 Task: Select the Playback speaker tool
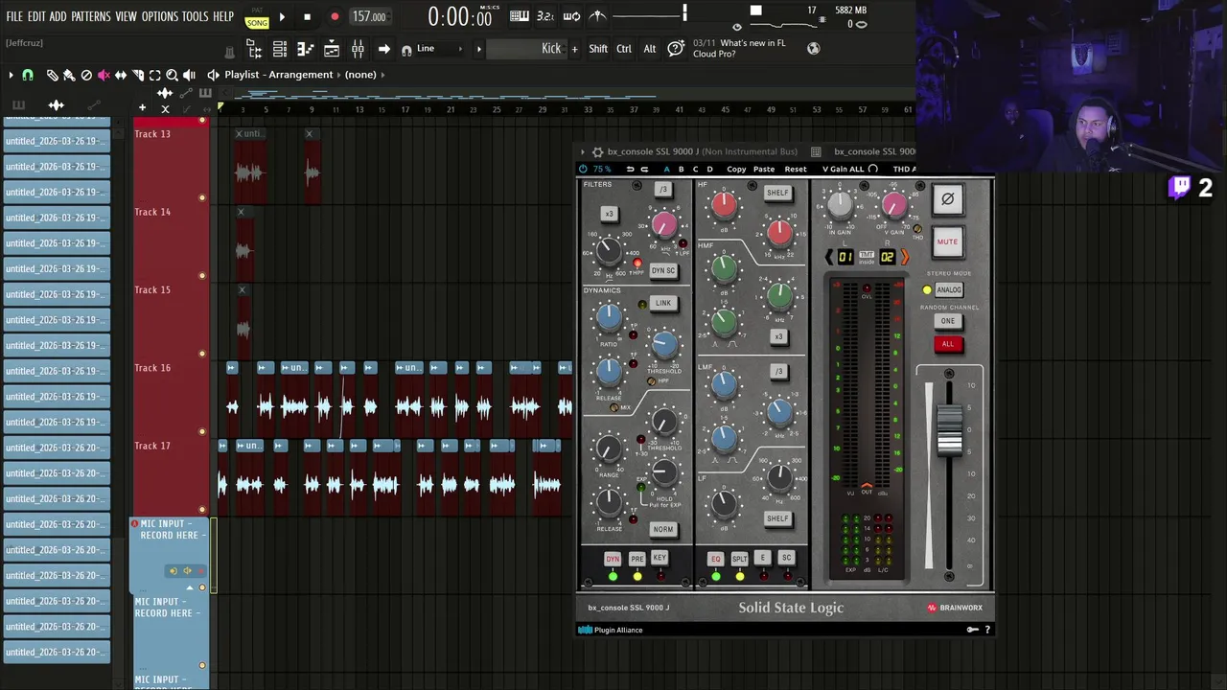190,75
